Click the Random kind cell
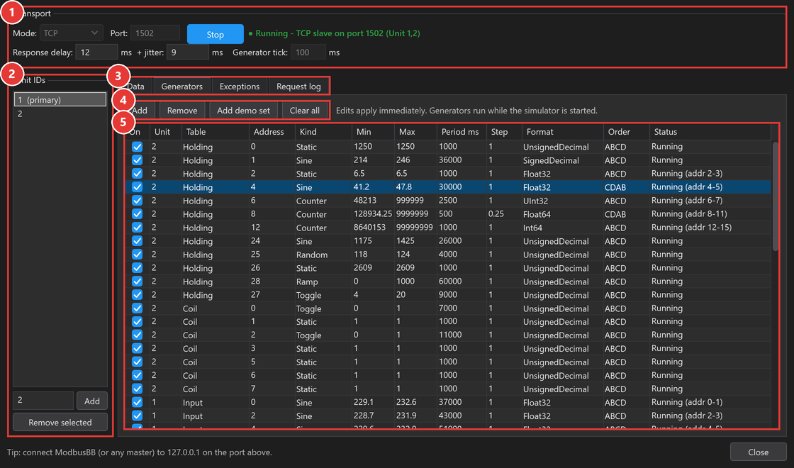This screenshot has height=468, width=794. pyautogui.click(x=323, y=255)
